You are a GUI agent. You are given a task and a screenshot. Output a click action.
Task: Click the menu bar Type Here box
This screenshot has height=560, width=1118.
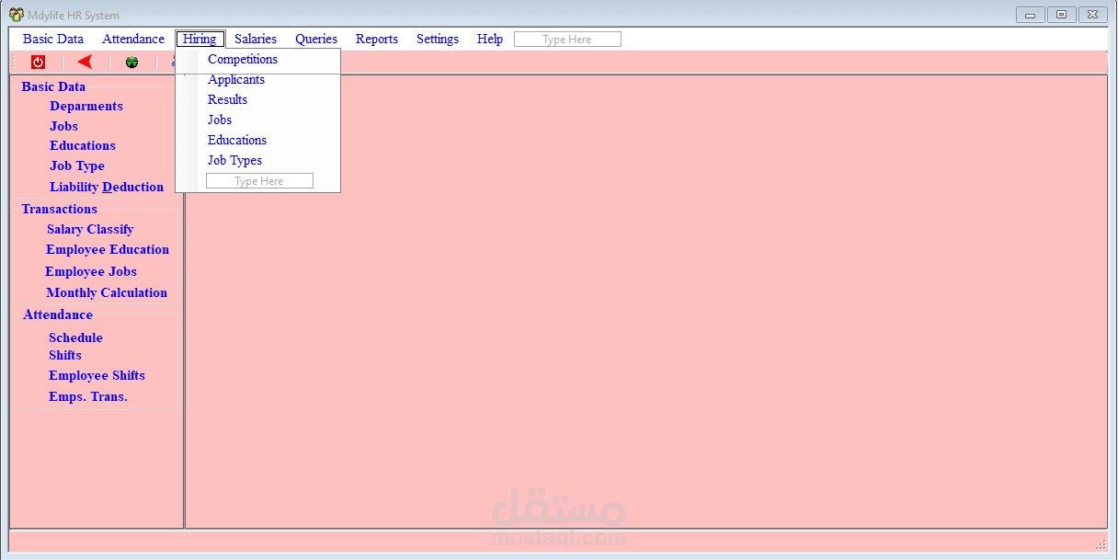[x=567, y=40]
